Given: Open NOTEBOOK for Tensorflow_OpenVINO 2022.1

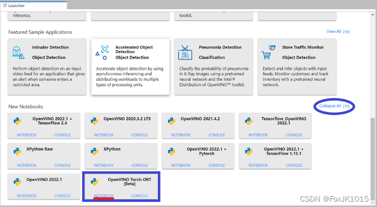Looking at the screenshot, I should pos(258,135).
